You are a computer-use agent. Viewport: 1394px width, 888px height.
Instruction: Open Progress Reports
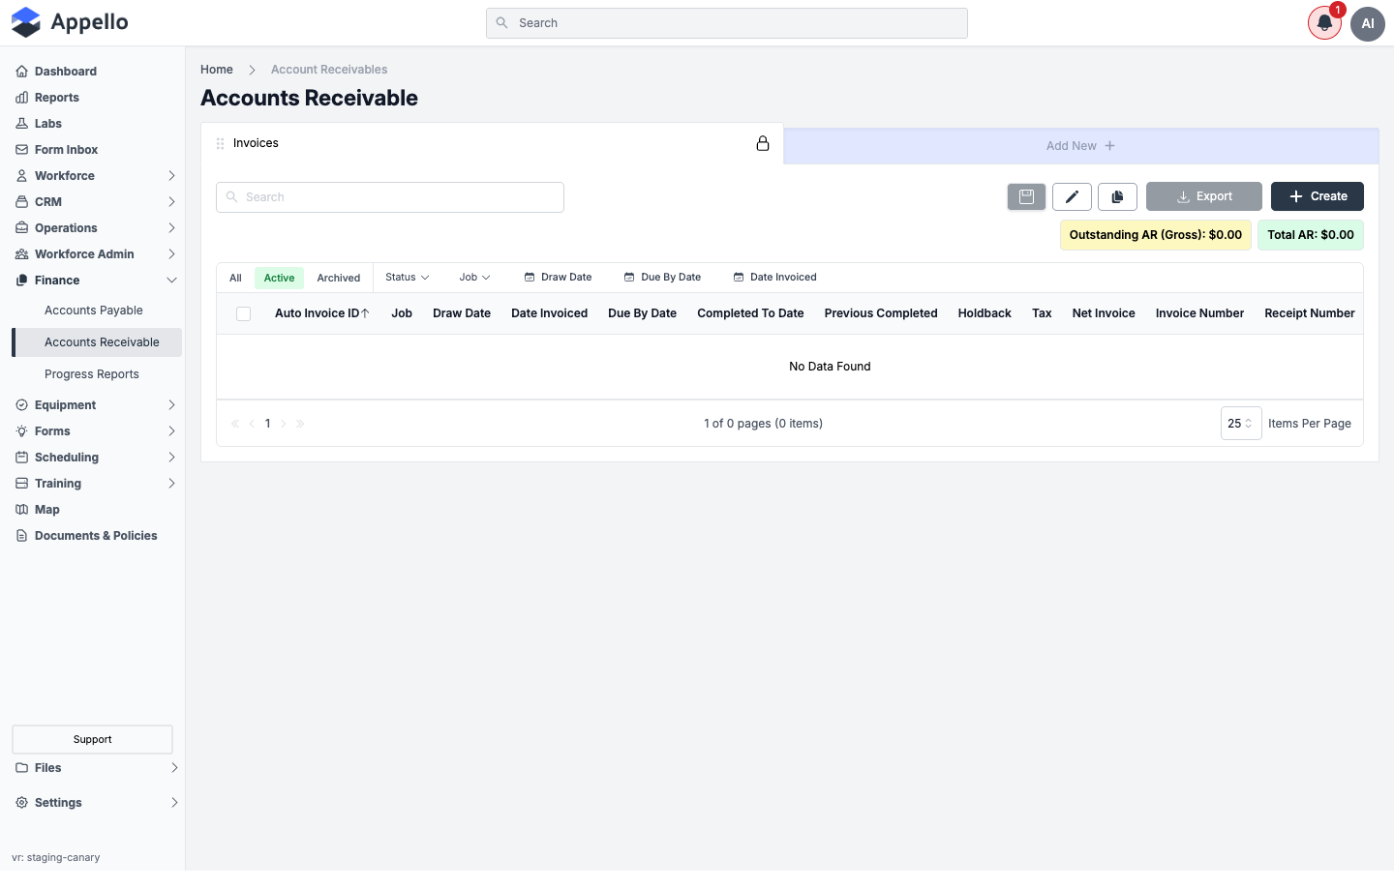92,374
